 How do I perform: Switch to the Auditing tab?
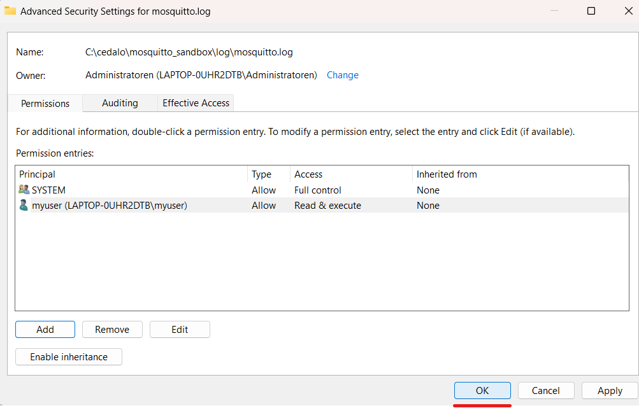pos(120,103)
